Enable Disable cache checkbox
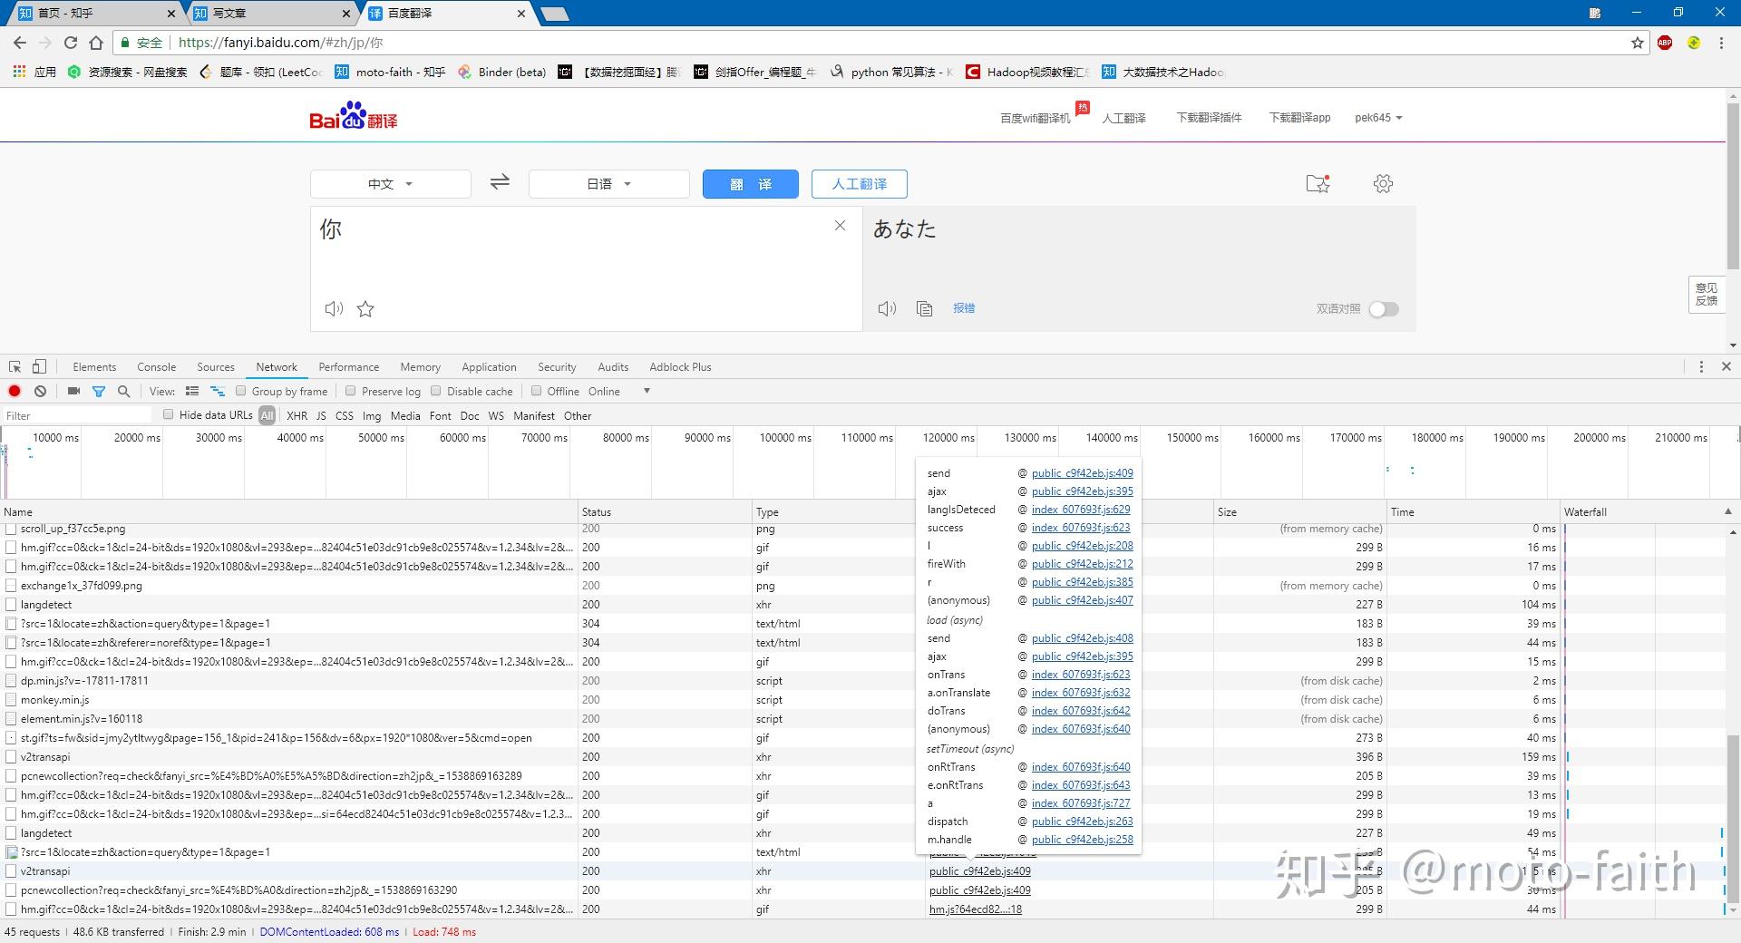The width and height of the screenshot is (1741, 943). 435,391
